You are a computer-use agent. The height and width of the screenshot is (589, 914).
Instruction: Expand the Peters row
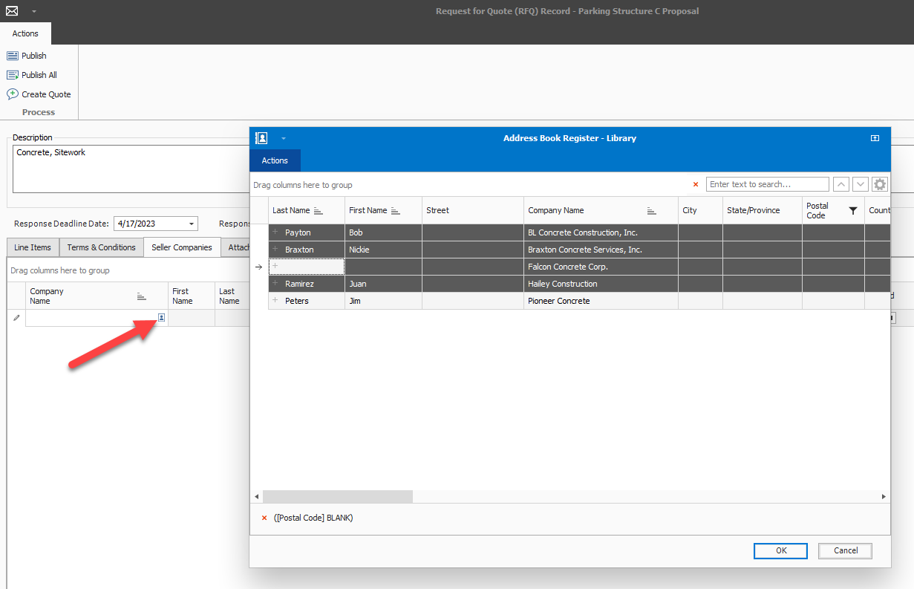[x=275, y=301]
